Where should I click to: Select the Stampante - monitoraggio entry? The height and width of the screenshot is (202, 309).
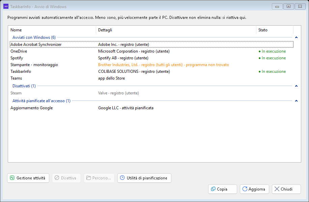(151, 65)
